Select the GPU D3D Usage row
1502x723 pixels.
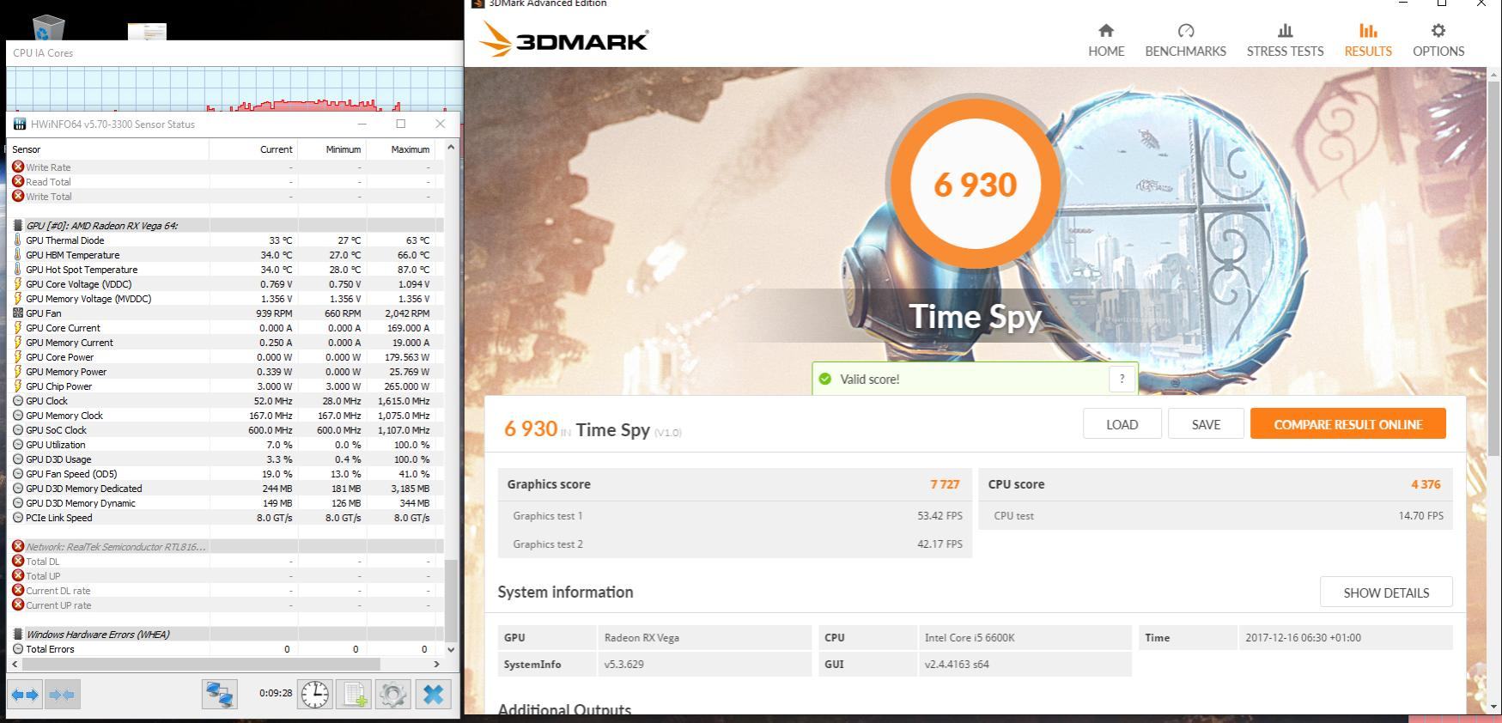(226, 459)
